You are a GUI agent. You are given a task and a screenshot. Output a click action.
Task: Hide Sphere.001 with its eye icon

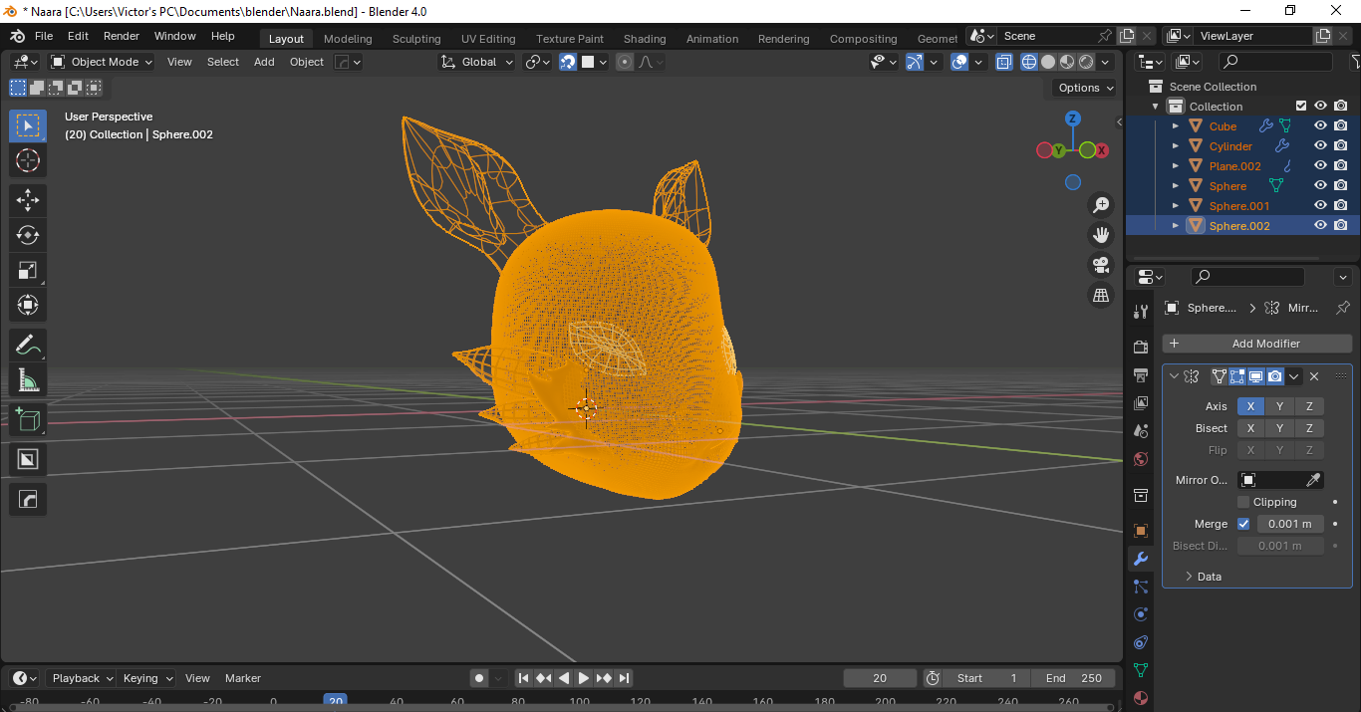pos(1320,206)
